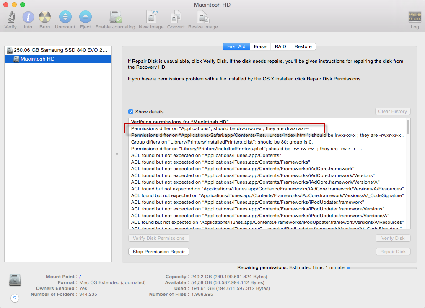The height and width of the screenshot is (308, 425).
Task: Open the RAID tab
Action: click(280, 46)
